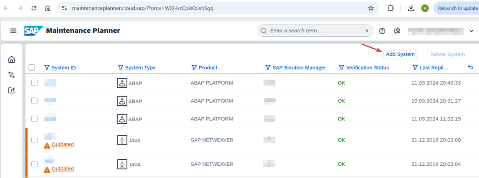The image size is (479, 178).
Task: Bookmark this page with the star
Action: [371, 8]
